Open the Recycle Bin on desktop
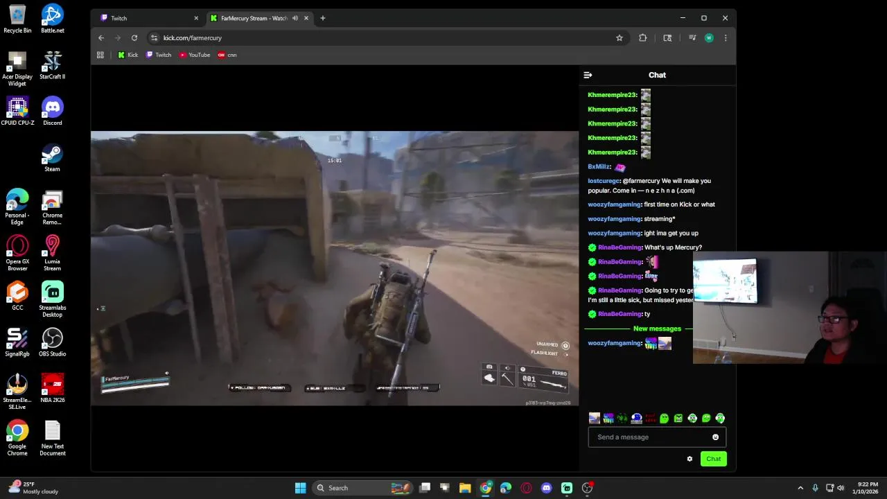Screen dimensions: 887x499 [17, 19]
